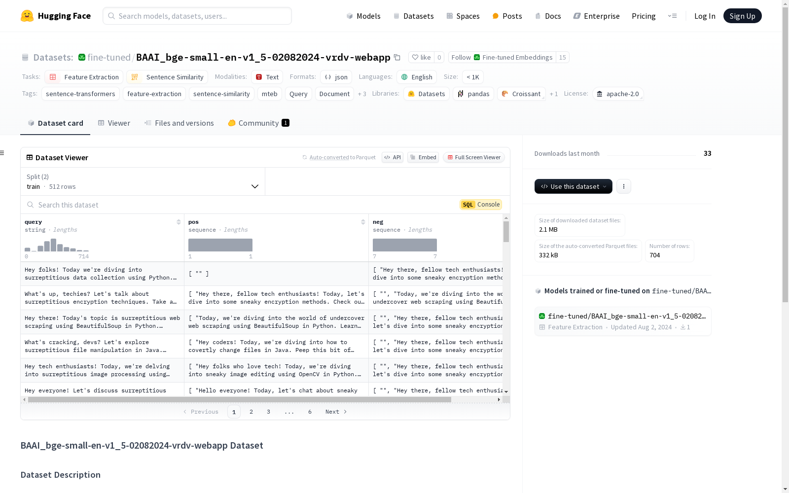This screenshot has width=789, height=493.
Task: Expand the +3 more tags
Action: coord(362,94)
